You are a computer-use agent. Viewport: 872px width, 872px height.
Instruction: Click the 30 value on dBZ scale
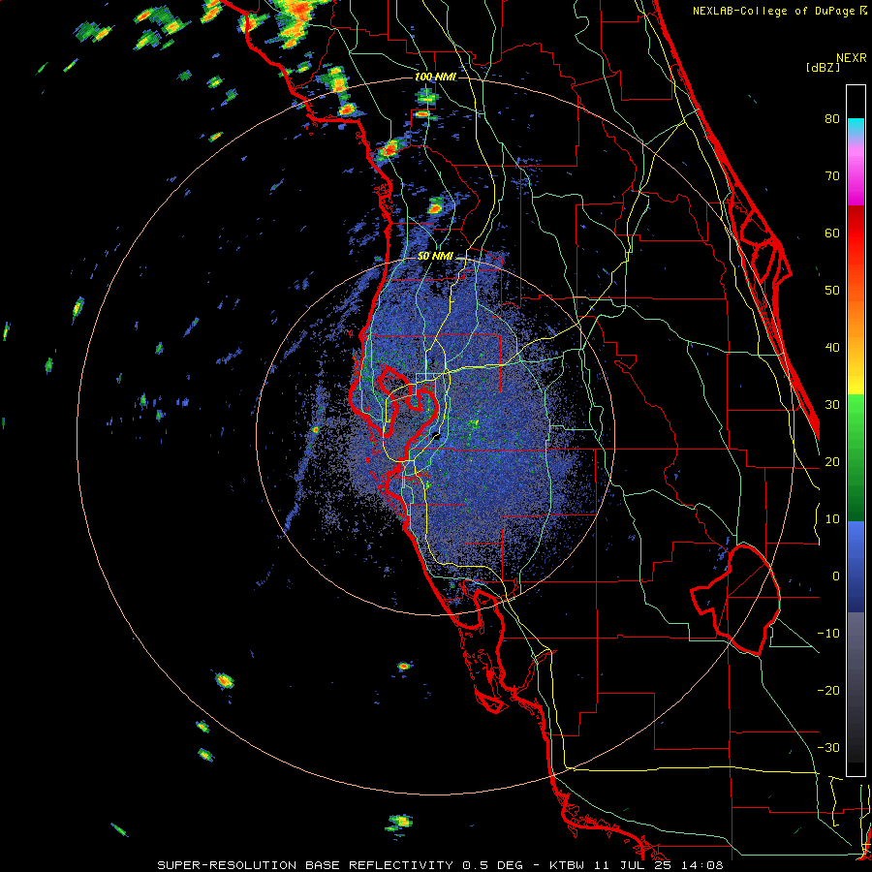click(x=832, y=405)
